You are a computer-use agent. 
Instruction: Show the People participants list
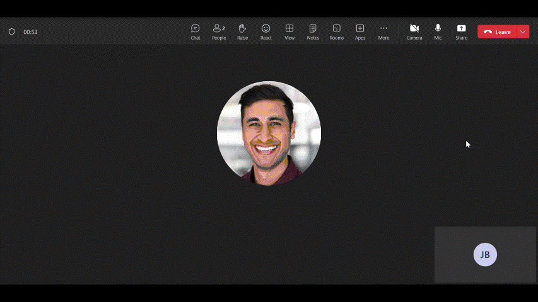coord(219,32)
